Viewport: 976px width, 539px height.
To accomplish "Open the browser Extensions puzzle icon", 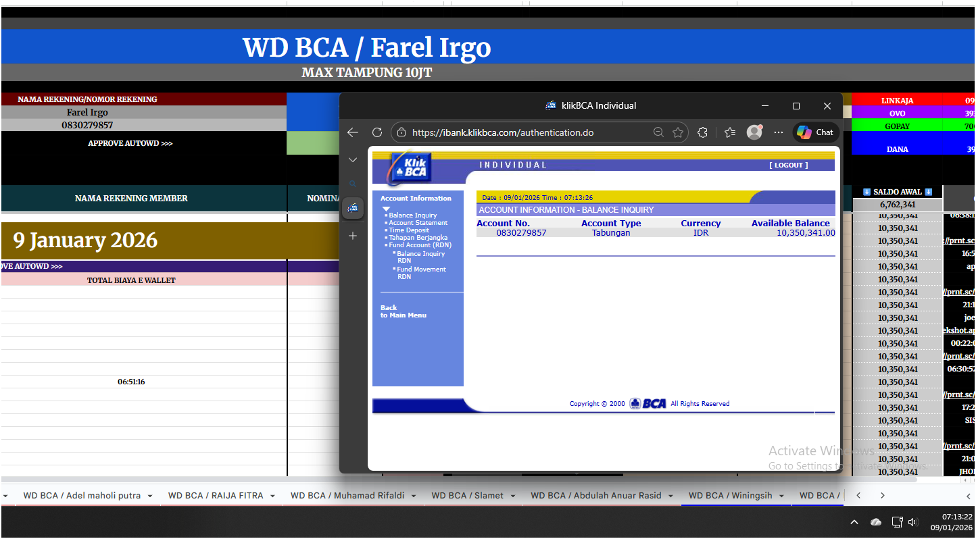I will pos(702,132).
